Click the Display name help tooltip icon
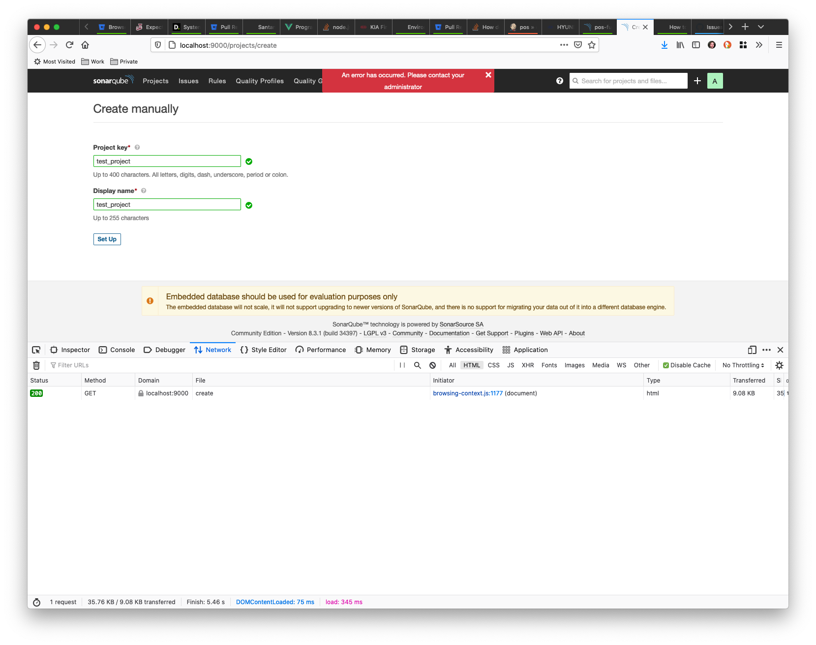 tap(144, 191)
